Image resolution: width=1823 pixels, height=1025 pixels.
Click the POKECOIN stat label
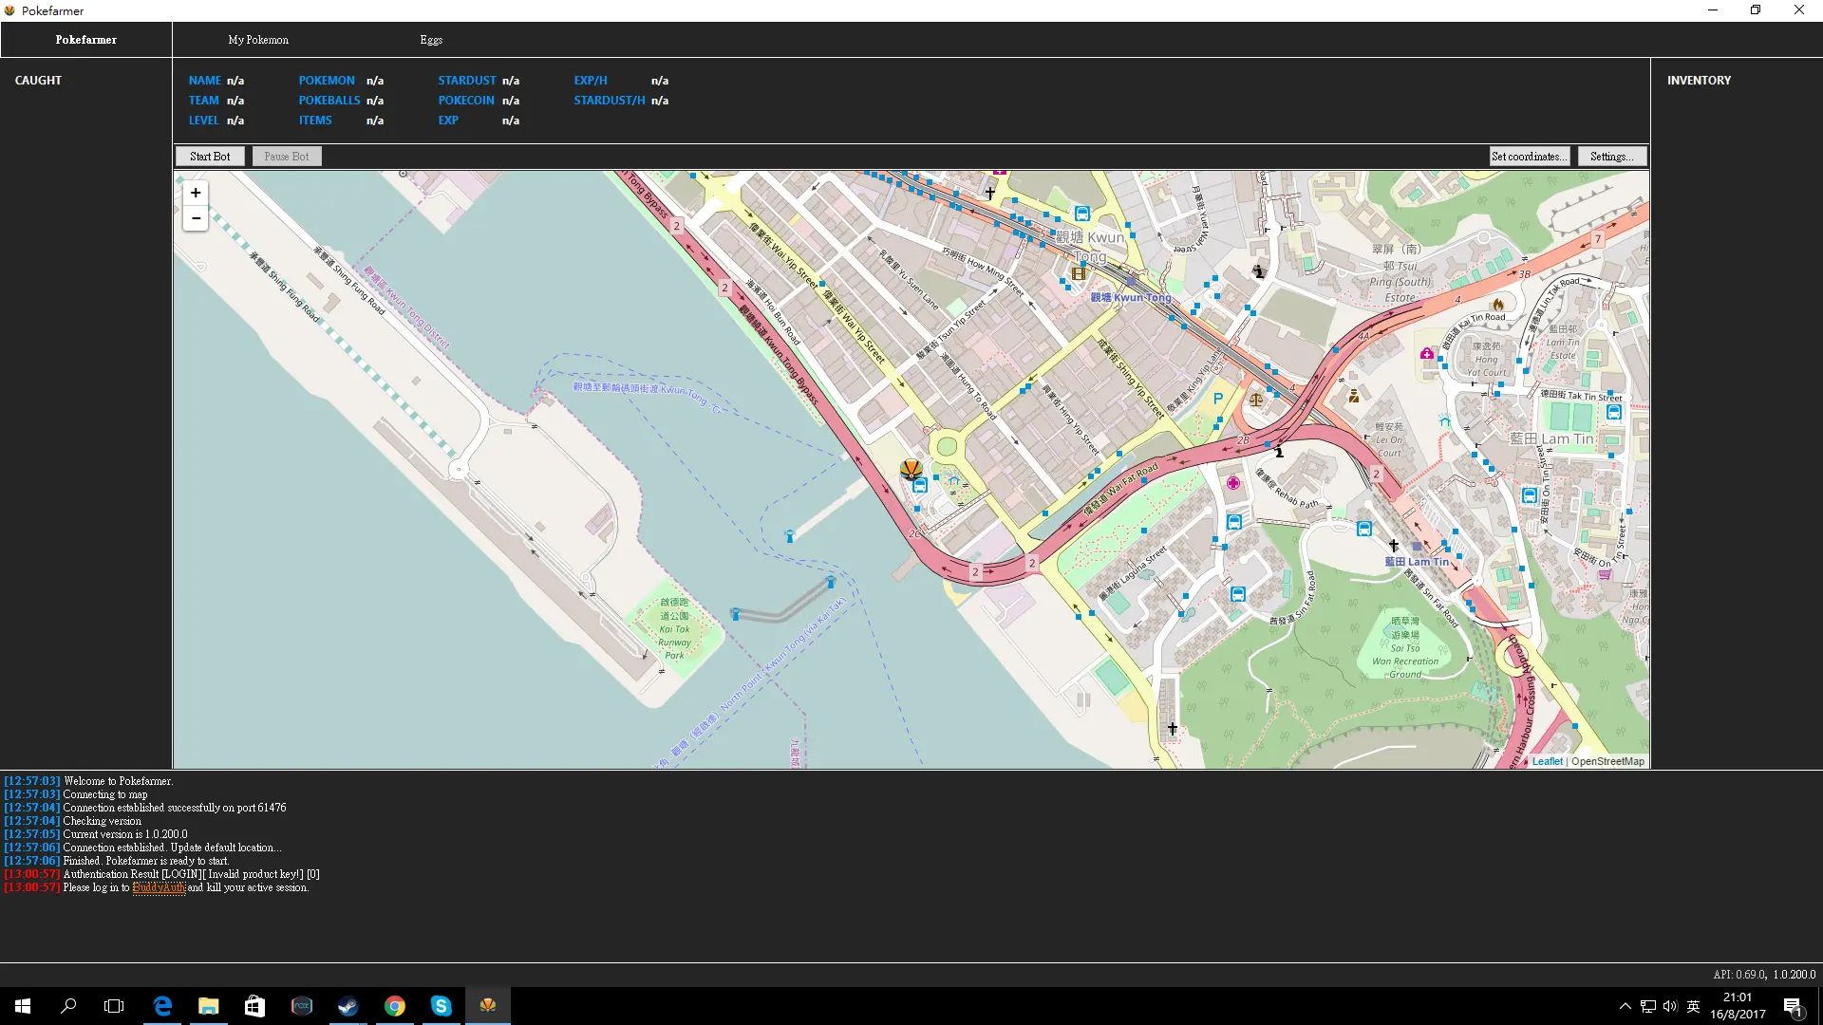pyautogui.click(x=466, y=101)
